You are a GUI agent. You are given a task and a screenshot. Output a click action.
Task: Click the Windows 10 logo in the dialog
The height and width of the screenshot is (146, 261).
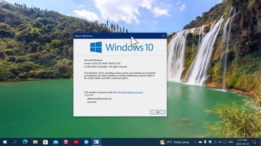click(122, 47)
